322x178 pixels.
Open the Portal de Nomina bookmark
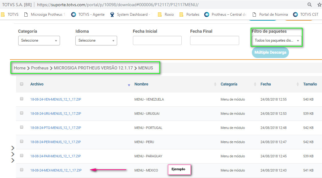coord(270,14)
